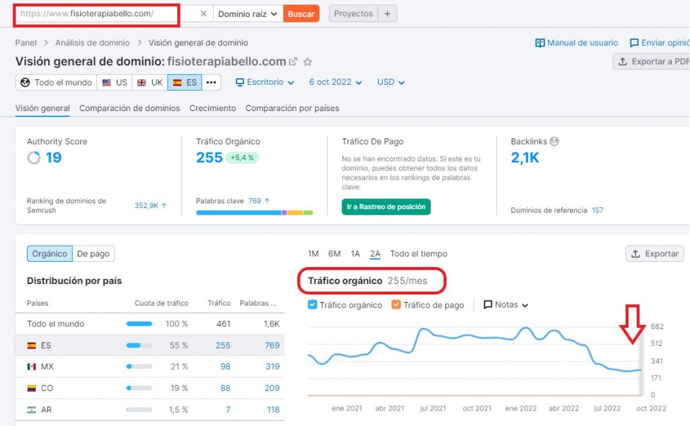Enable the Tráfico de pago checkbox
Screen dimensions: 690x426
pyautogui.click(x=396, y=305)
